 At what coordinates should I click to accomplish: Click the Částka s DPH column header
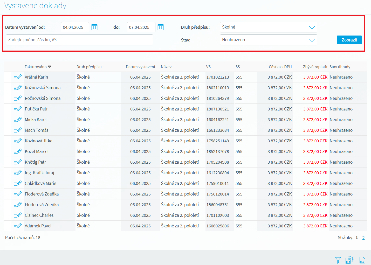(280, 67)
